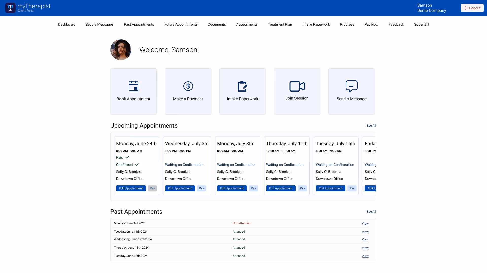
Task: Open the Progress nav item
Action: (347, 24)
